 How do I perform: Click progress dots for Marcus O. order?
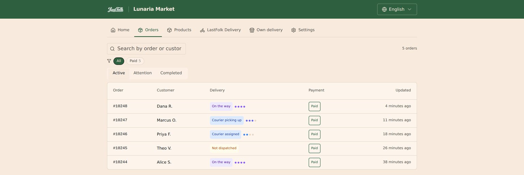tap(251, 121)
